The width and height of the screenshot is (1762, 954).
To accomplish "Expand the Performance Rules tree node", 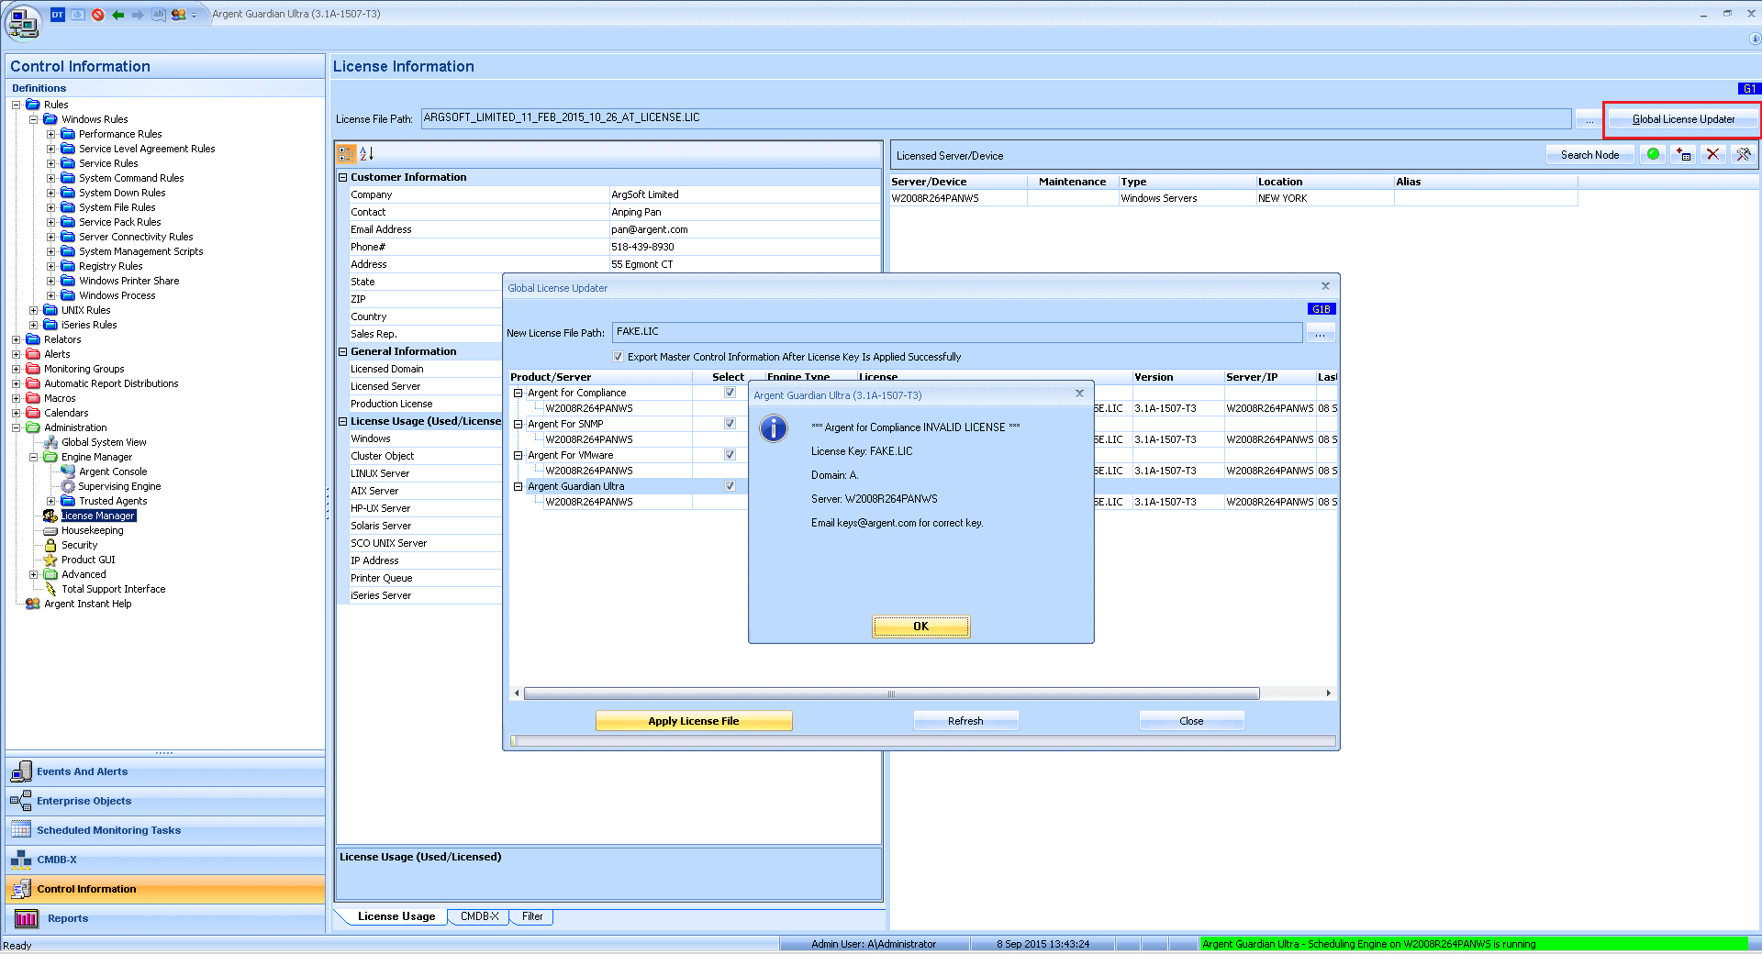I will coord(51,134).
